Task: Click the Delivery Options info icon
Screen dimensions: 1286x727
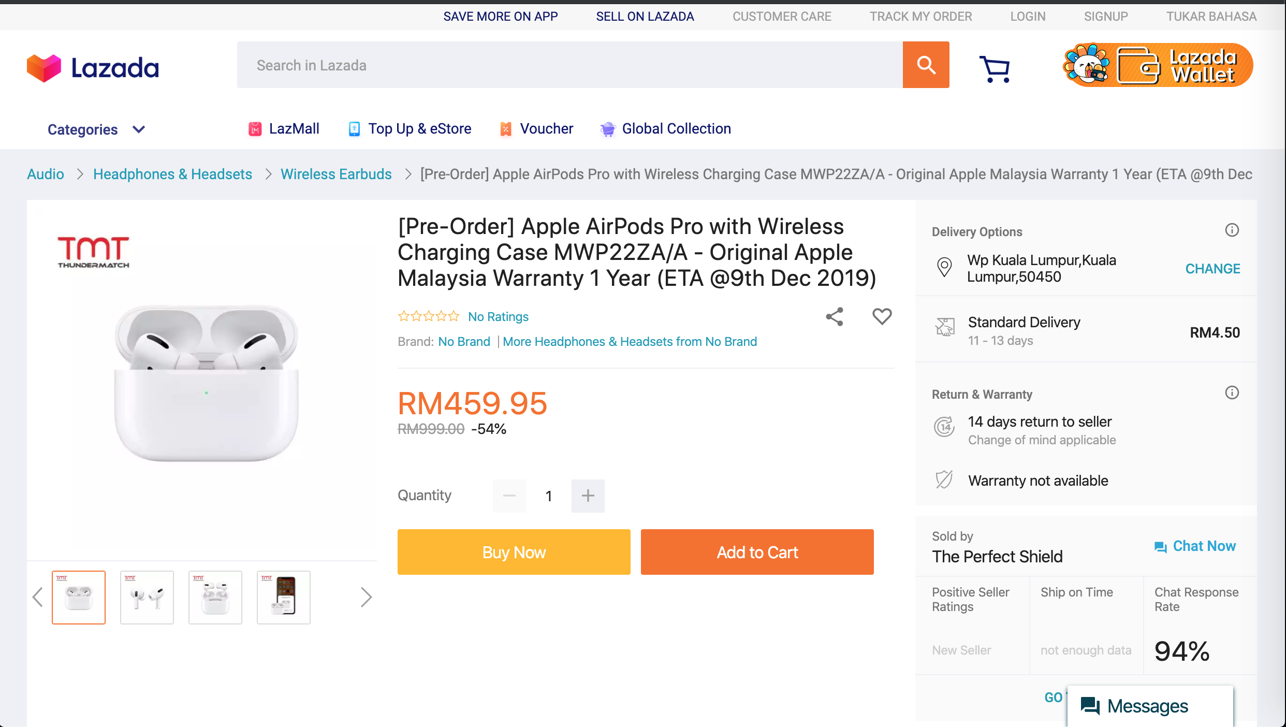Action: 1232,230
